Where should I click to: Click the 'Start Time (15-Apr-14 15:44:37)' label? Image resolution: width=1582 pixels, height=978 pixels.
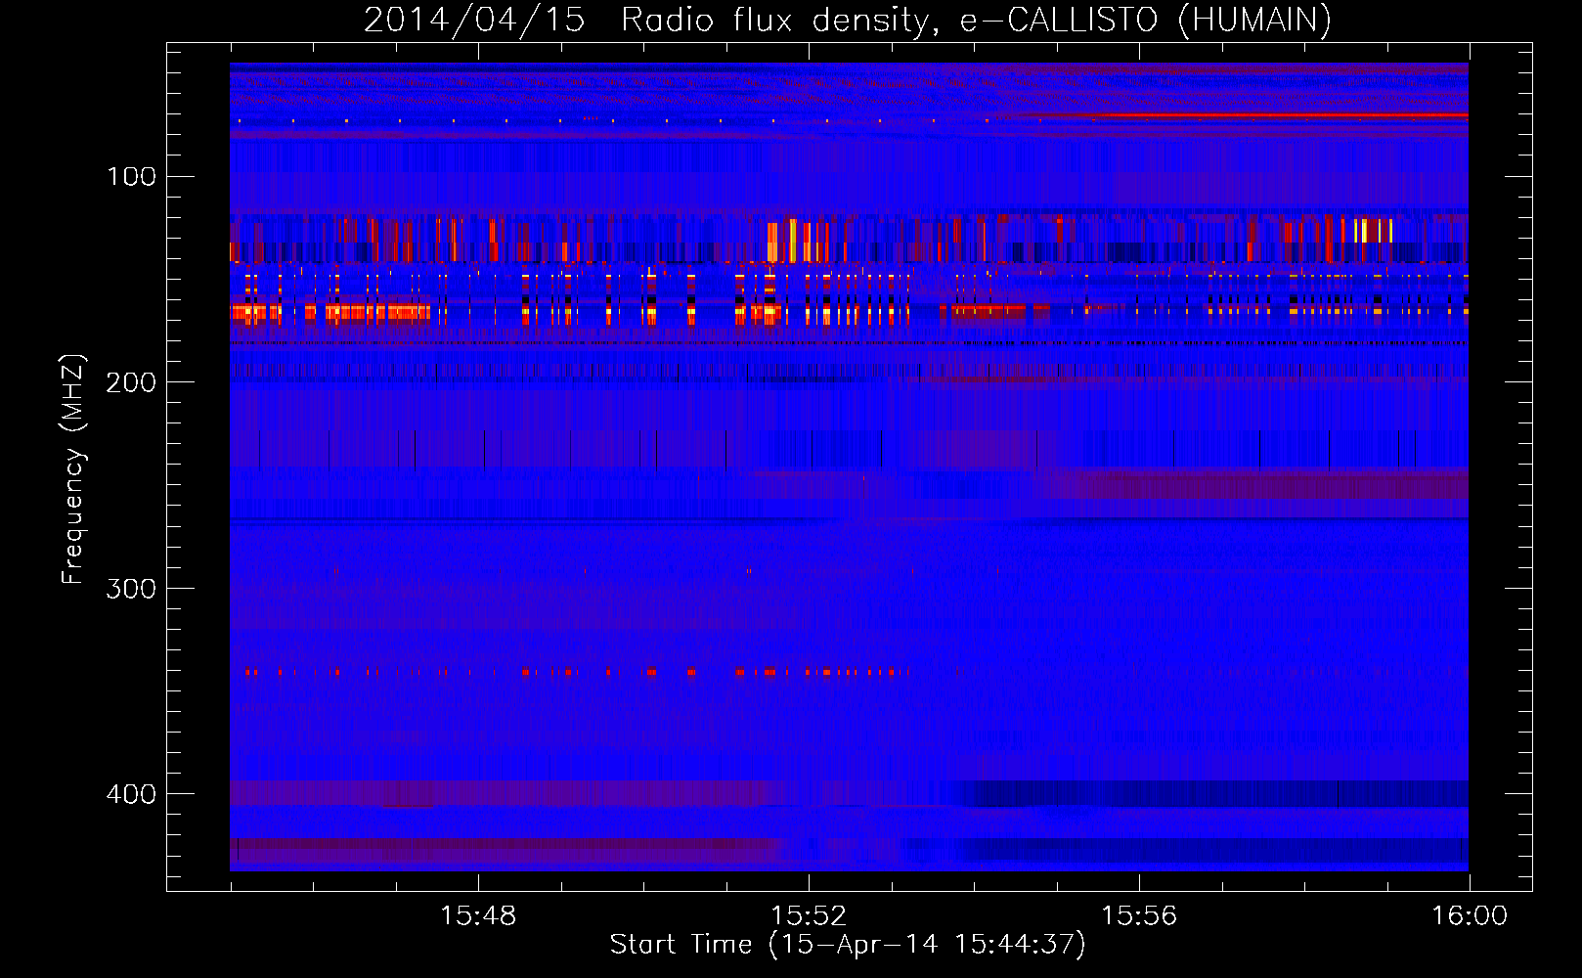(x=848, y=945)
